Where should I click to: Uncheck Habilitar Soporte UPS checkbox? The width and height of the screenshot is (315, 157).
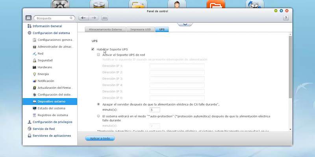pos(93,49)
